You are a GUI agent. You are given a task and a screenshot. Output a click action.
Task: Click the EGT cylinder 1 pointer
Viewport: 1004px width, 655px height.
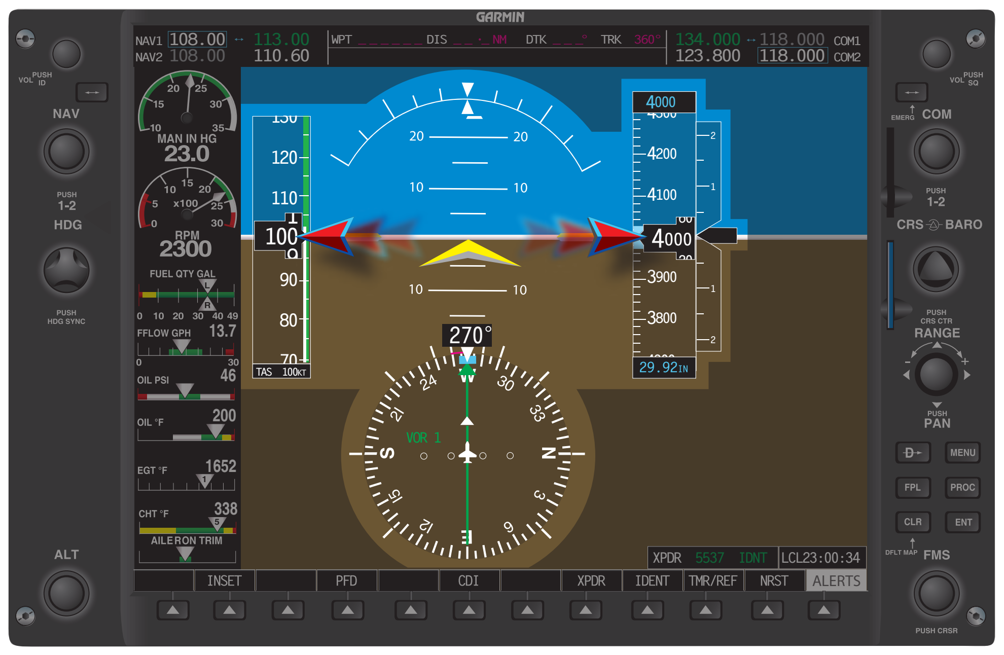tap(204, 481)
